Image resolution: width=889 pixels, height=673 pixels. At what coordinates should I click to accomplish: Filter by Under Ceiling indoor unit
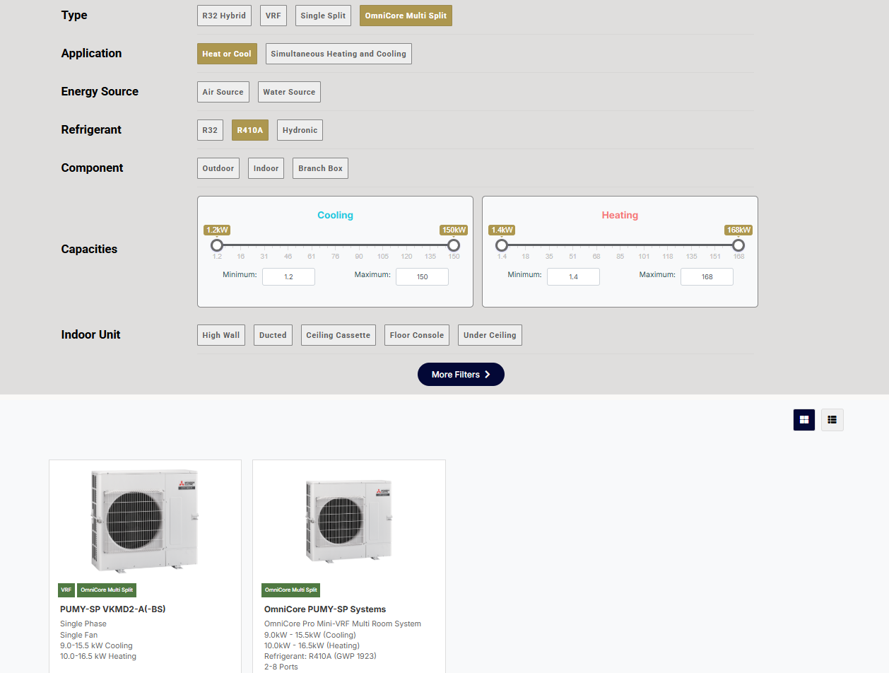pyautogui.click(x=490, y=335)
